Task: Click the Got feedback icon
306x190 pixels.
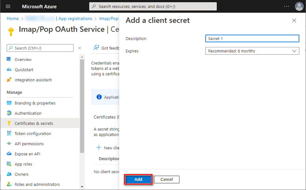Action: click(x=96, y=48)
